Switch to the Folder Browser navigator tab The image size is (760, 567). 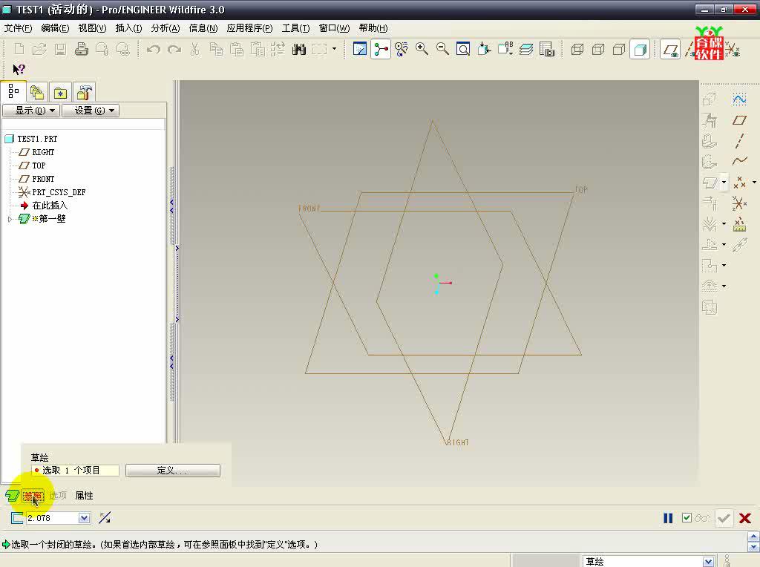[37, 92]
